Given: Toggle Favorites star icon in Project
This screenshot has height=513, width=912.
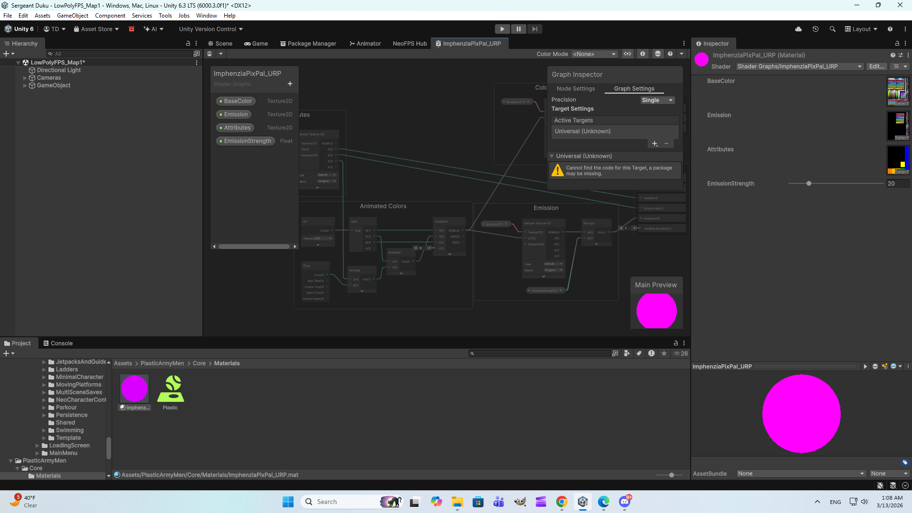Looking at the screenshot, I should click(x=664, y=353).
